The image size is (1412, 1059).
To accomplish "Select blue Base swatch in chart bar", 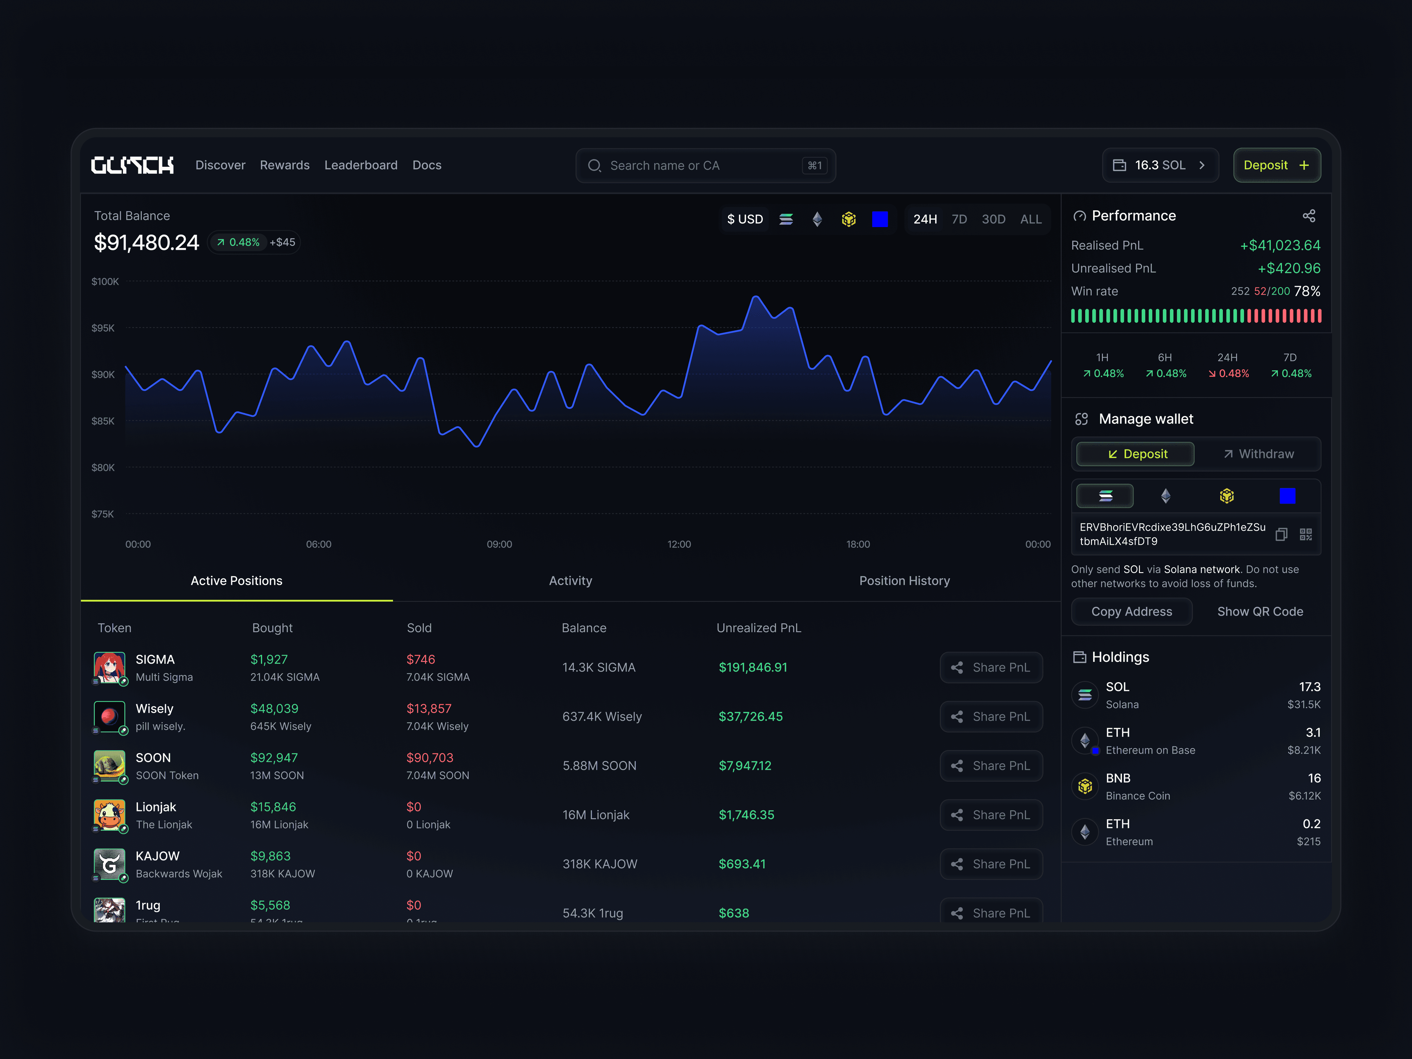I will (x=880, y=219).
